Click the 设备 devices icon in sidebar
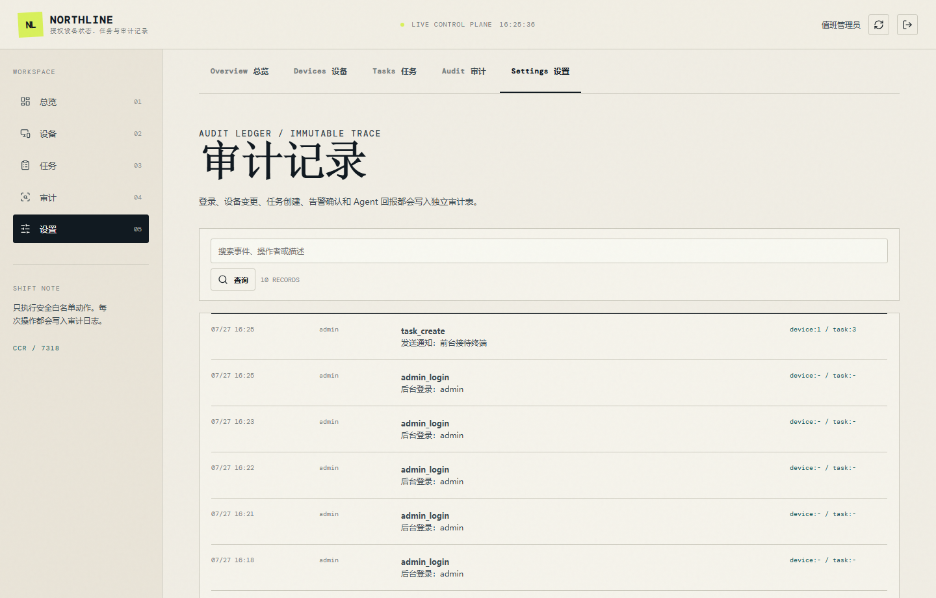Viewport: 936px width, 598px height. coord(25,133)
